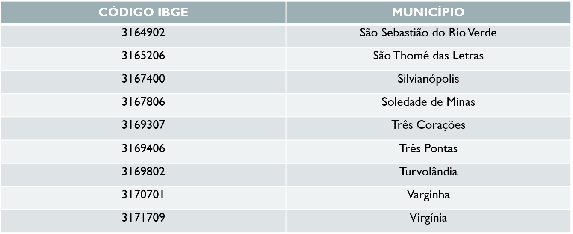573x234 pixels.
Task: Click the code 3169307 cell
Action: (143, 128)
